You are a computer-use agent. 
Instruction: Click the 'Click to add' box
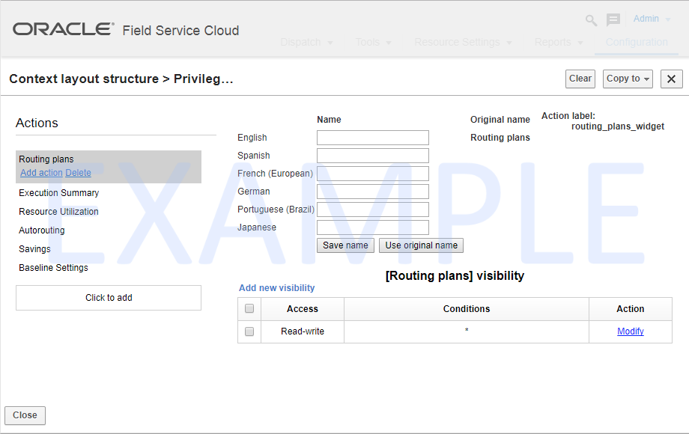click(109, 298)
